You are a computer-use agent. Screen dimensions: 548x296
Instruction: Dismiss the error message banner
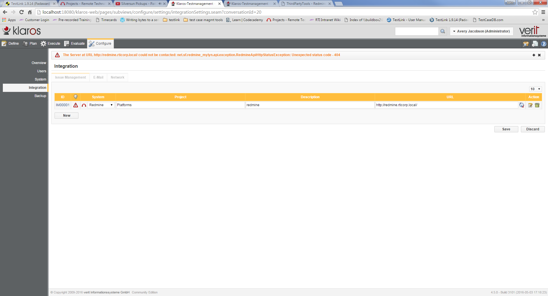pyautogui.click(x=539, y=55)
